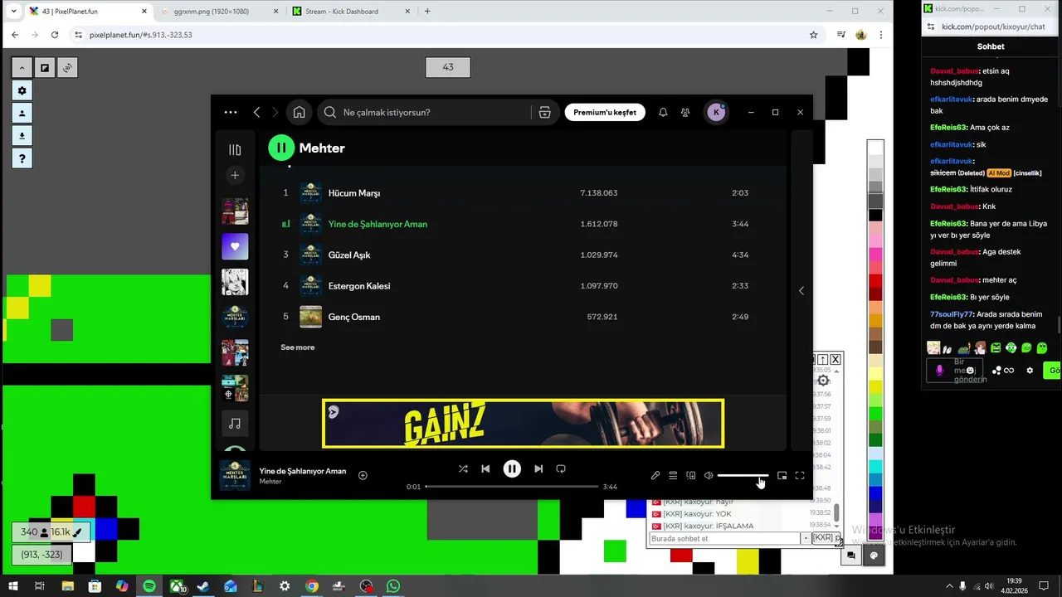The image size is (1062, 597).
Task: Expand Spotify right sidebar with chevron
Action: click(x=801, y=290)
